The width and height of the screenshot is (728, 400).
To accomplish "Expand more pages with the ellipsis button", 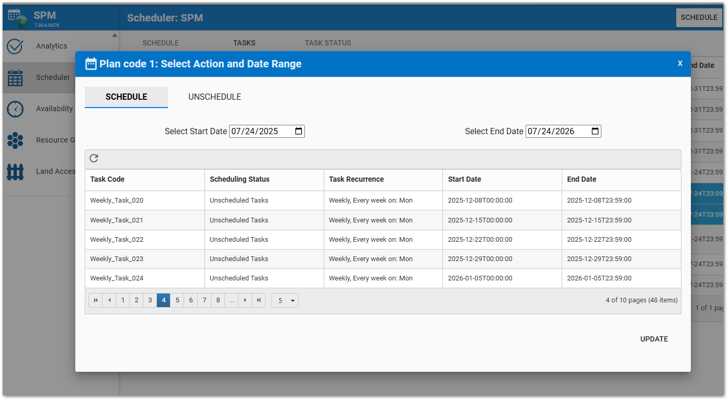I will tap(232, 300).
